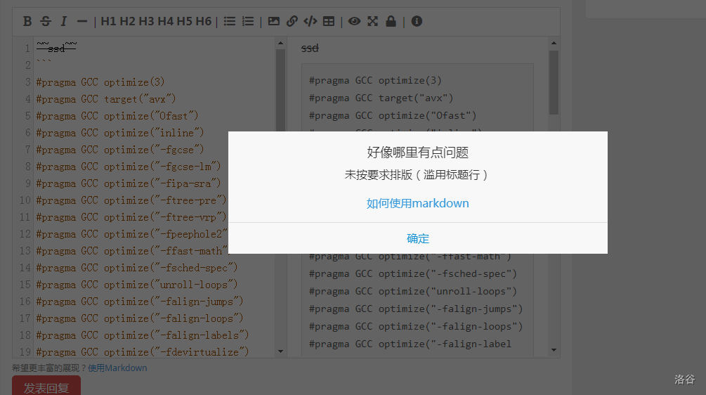
Task: Toggle bold formatting in editor toolbar
Action: pyautogui.click(x=27, y=21)
